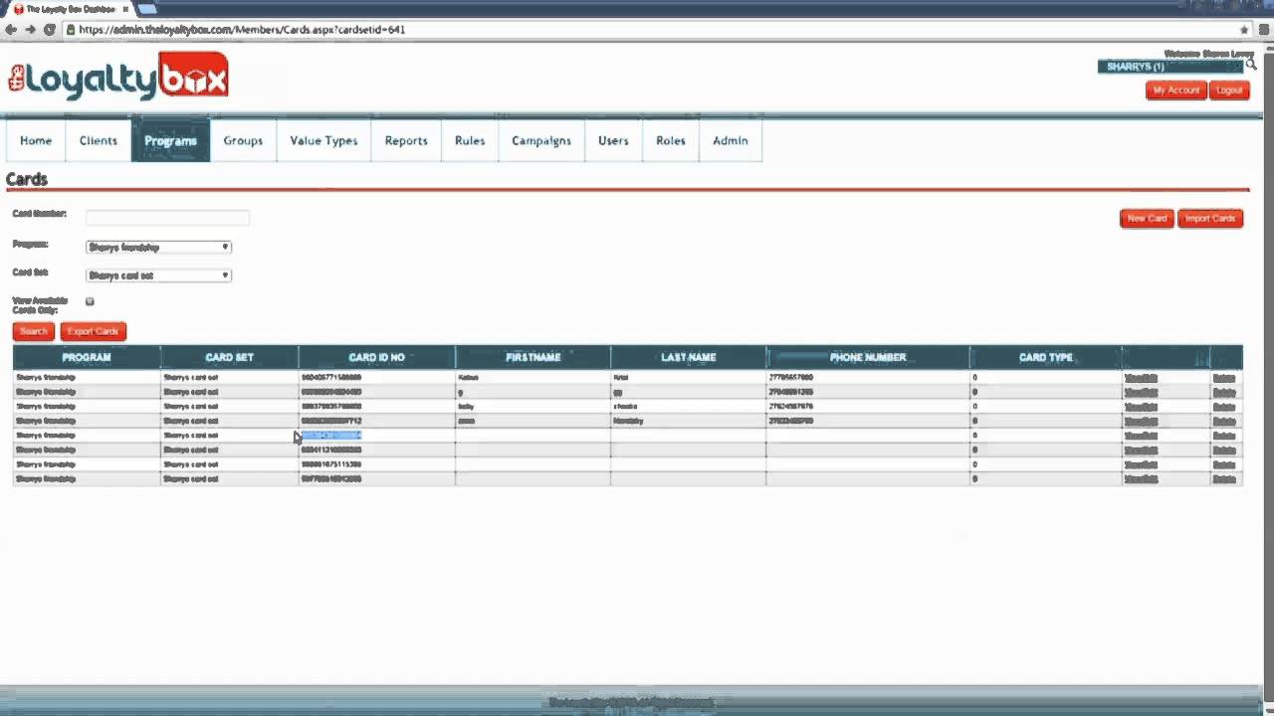Image resolution: width=1274 pixels, height=716 pixels.
Task: Go to the Home menu
Action: (36, 140)
